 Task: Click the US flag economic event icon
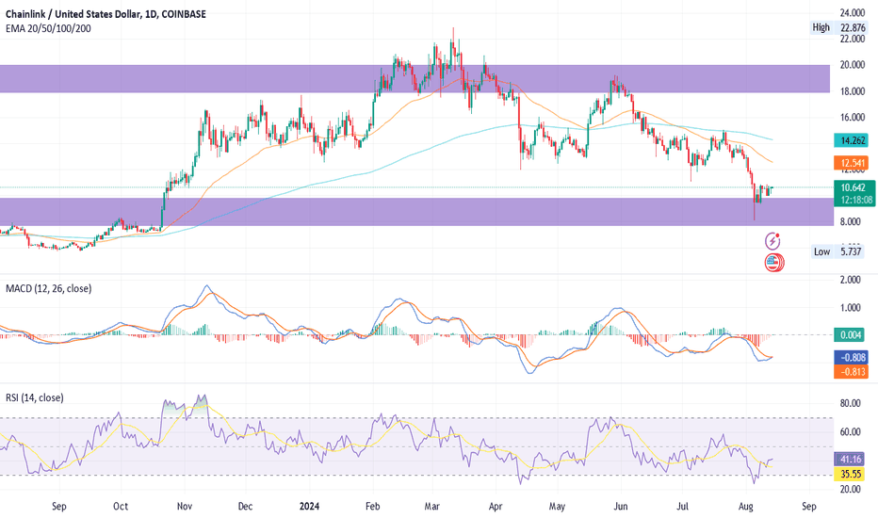773,262
